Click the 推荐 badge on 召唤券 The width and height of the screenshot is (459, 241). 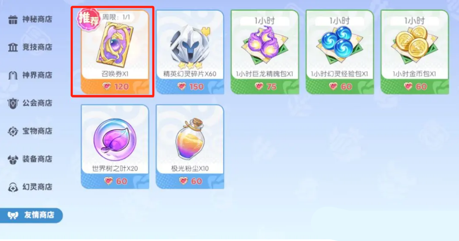coord(88,19)
